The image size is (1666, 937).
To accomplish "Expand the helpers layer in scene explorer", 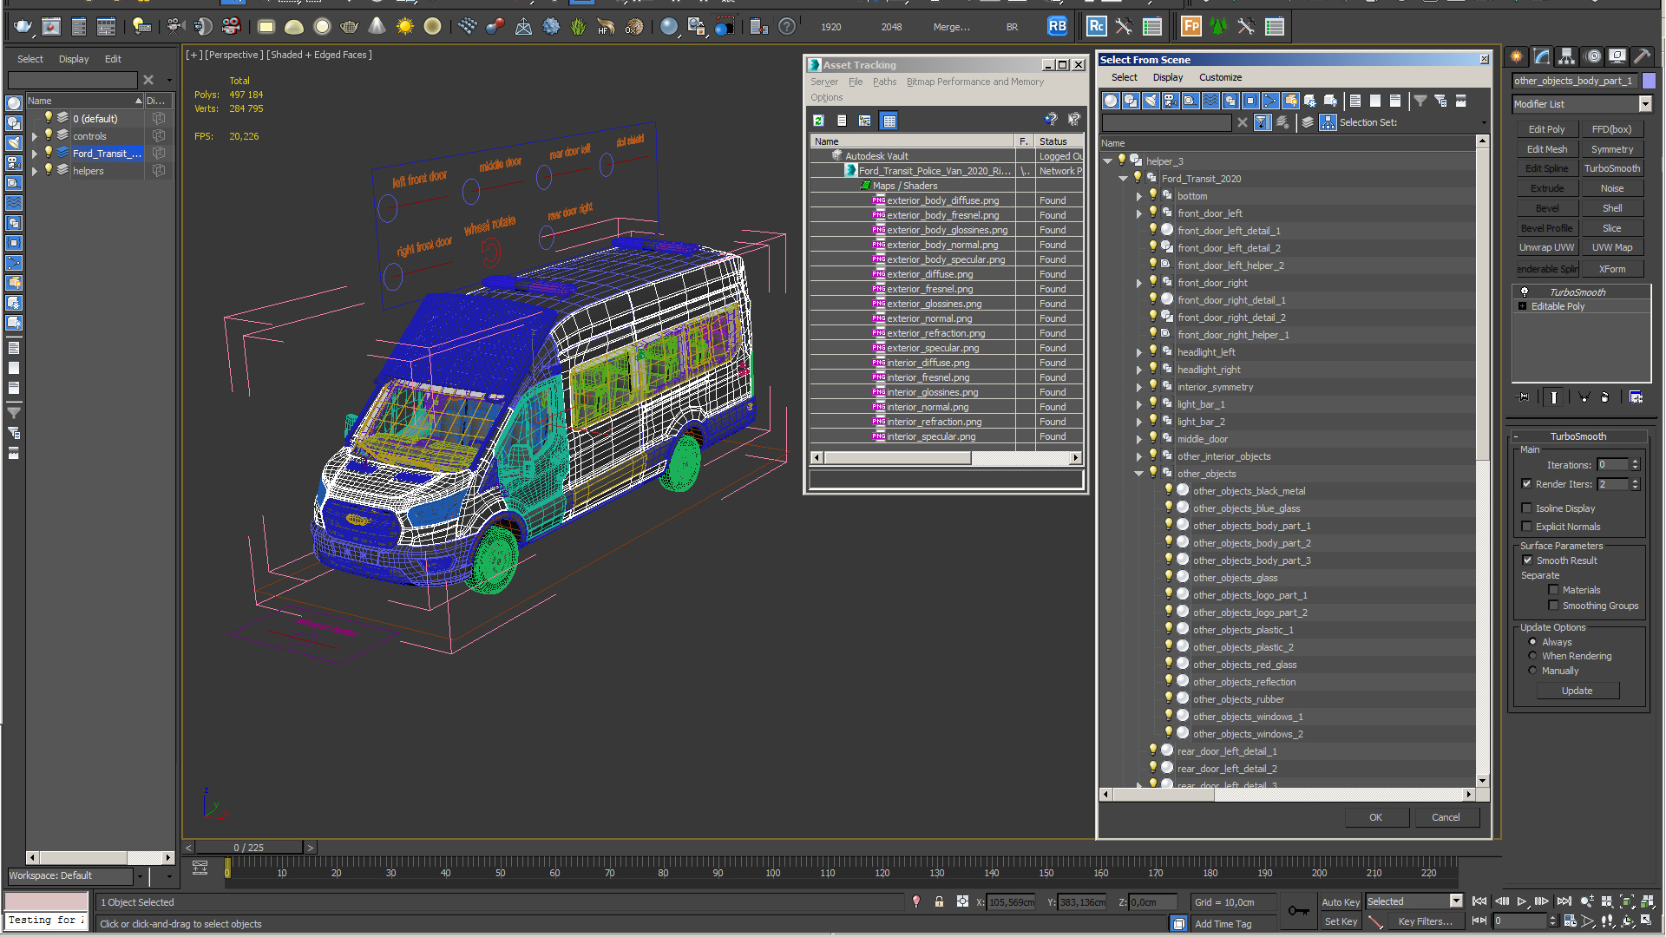I will [35, 171].
